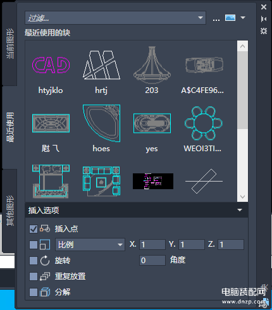Click the 最近使用的块 heading text
Image resolution: width=272 pixels, height=310 pixels.
[47, 33]
